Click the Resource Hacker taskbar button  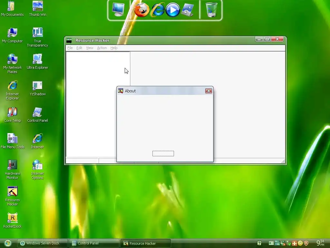click(x=145, y=243)
